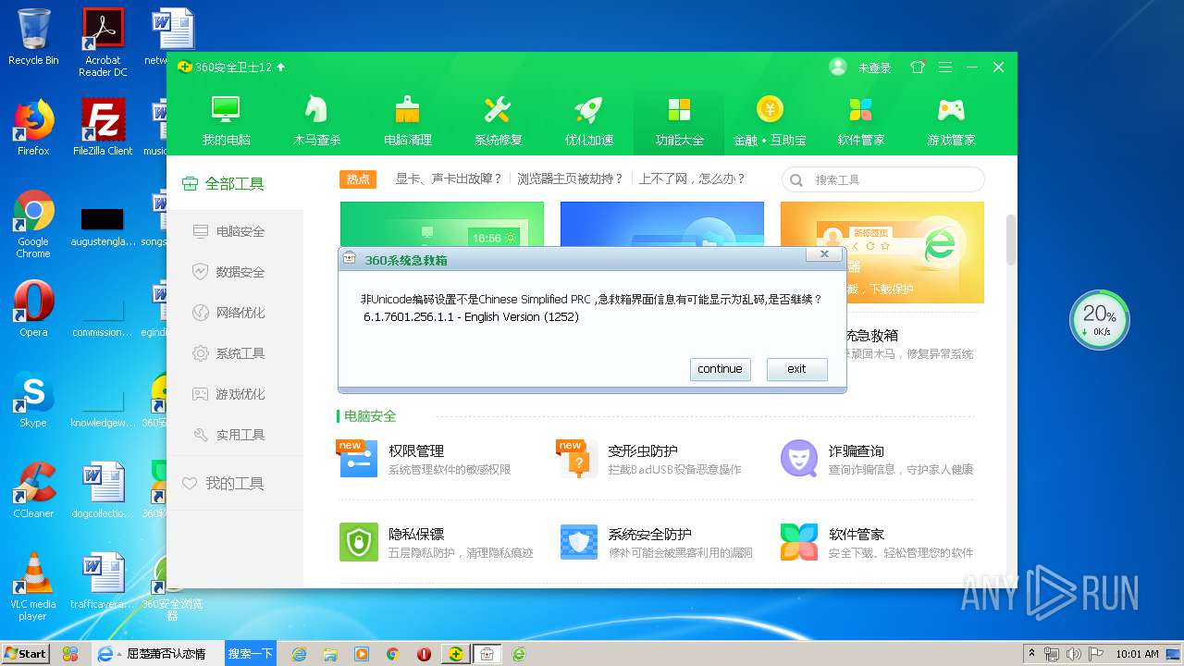Click exit in 360系统急救箱 dialog
The width and height of the screenshot is (1184, 666).
pyautogui.click(x=796, y=369)
